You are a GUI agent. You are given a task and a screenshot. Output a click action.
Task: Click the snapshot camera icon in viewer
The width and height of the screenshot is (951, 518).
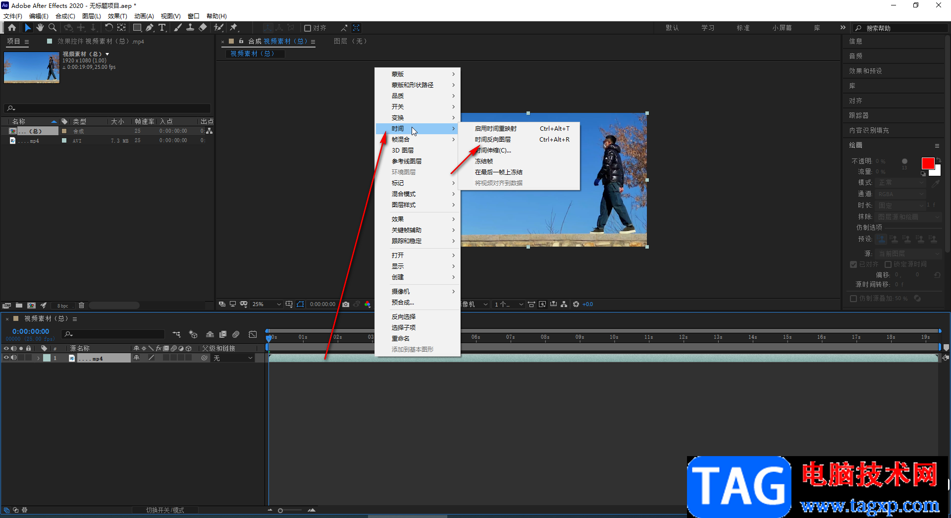346,304
